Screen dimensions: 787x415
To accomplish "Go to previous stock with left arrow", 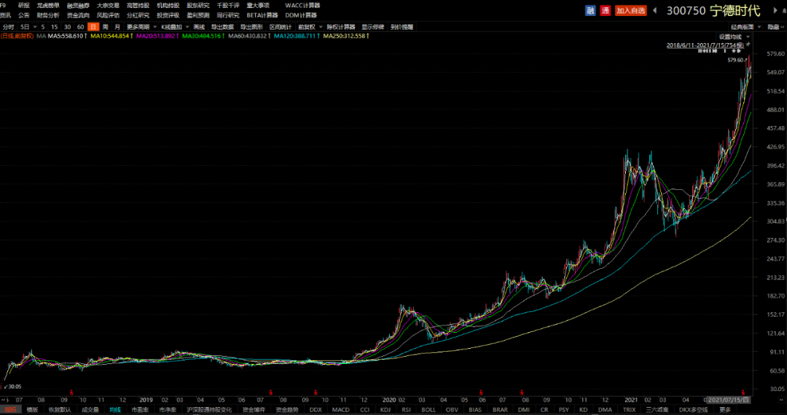I will [655, 10].
